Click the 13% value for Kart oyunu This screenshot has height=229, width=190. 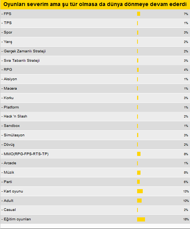(x=186, y=191)
